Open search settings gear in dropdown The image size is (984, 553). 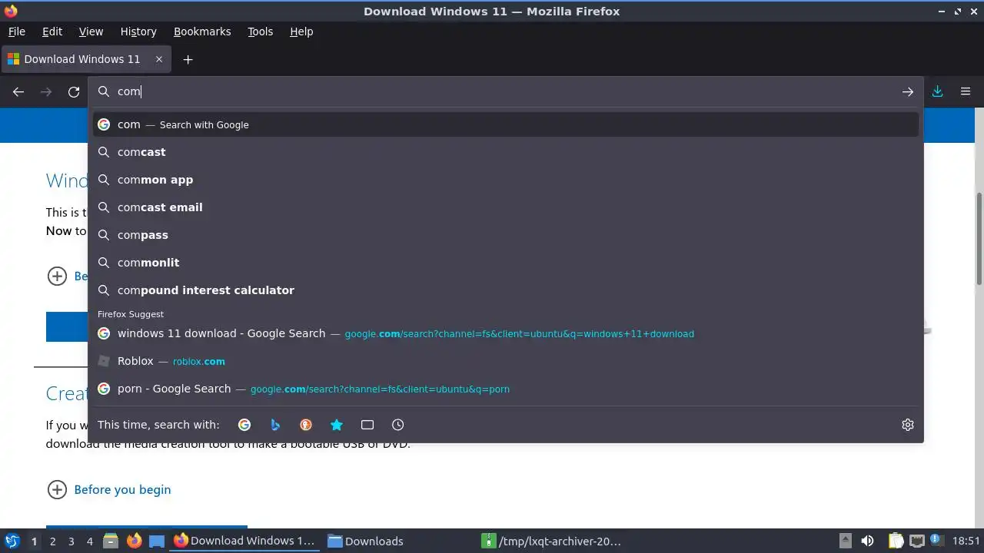coord(908,425)
